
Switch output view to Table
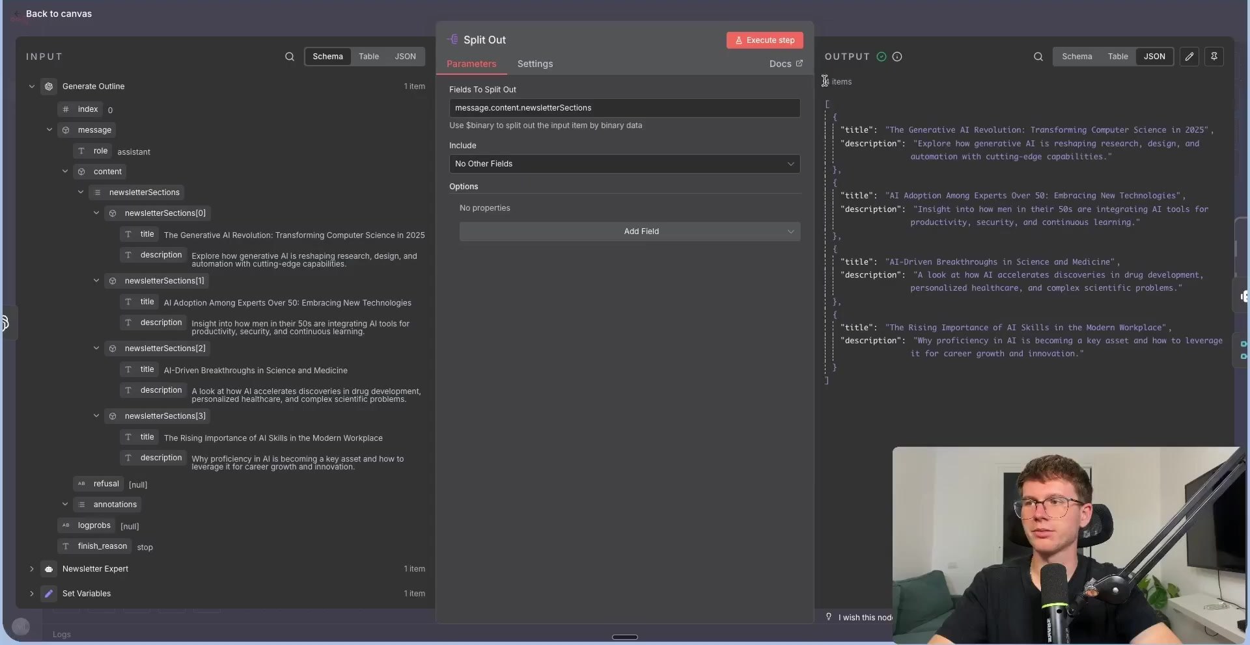pos(1118,57)
